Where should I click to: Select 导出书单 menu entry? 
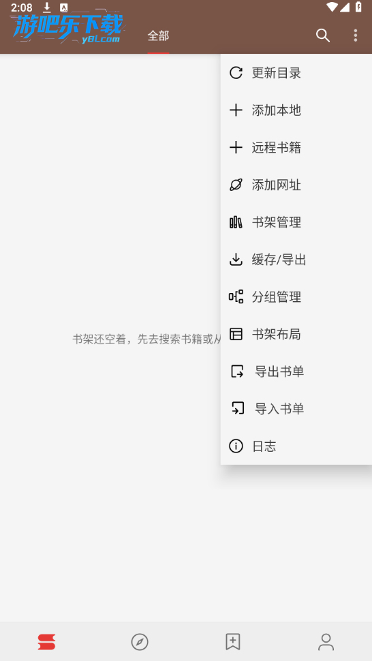[x=296, y=371]
